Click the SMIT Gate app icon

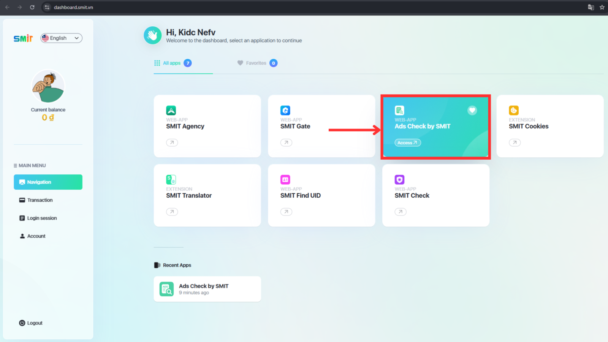click(285, 111)
